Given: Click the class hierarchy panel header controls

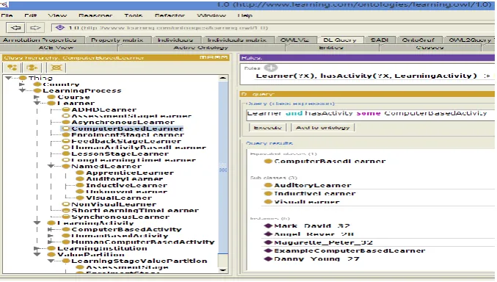Looking at the screenshot, I should click(214, 57).
